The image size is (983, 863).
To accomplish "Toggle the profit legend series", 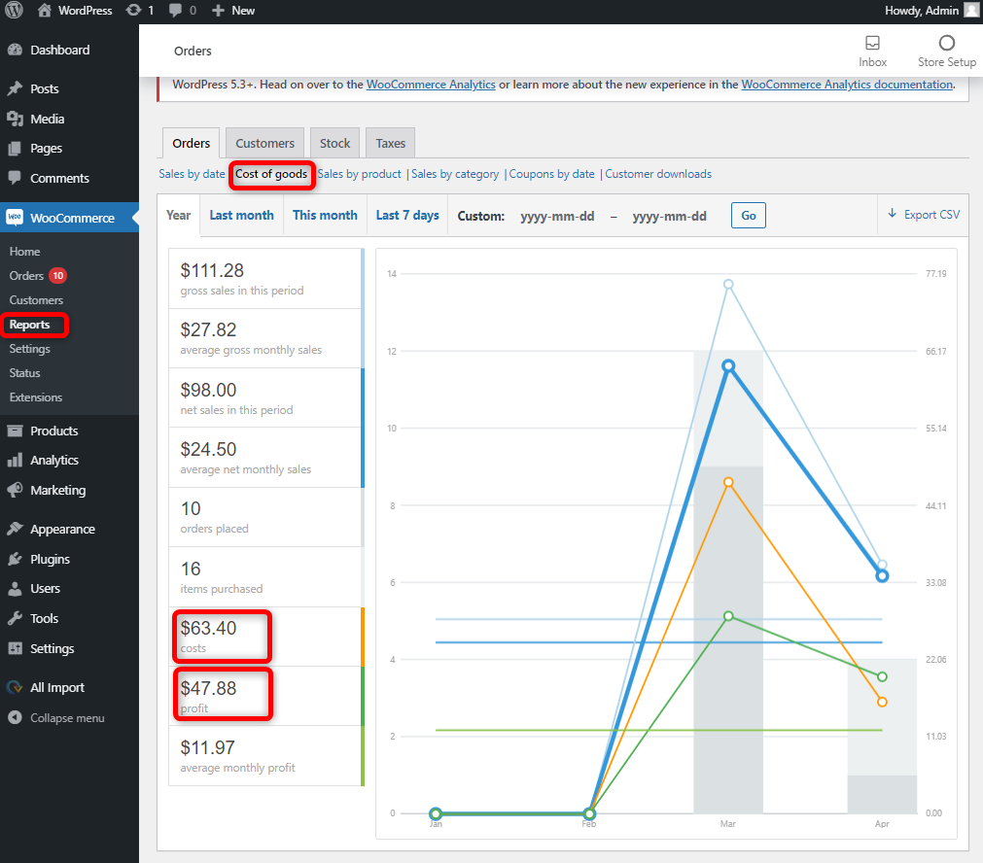I will pyautogui.click(x=265, y=696).
